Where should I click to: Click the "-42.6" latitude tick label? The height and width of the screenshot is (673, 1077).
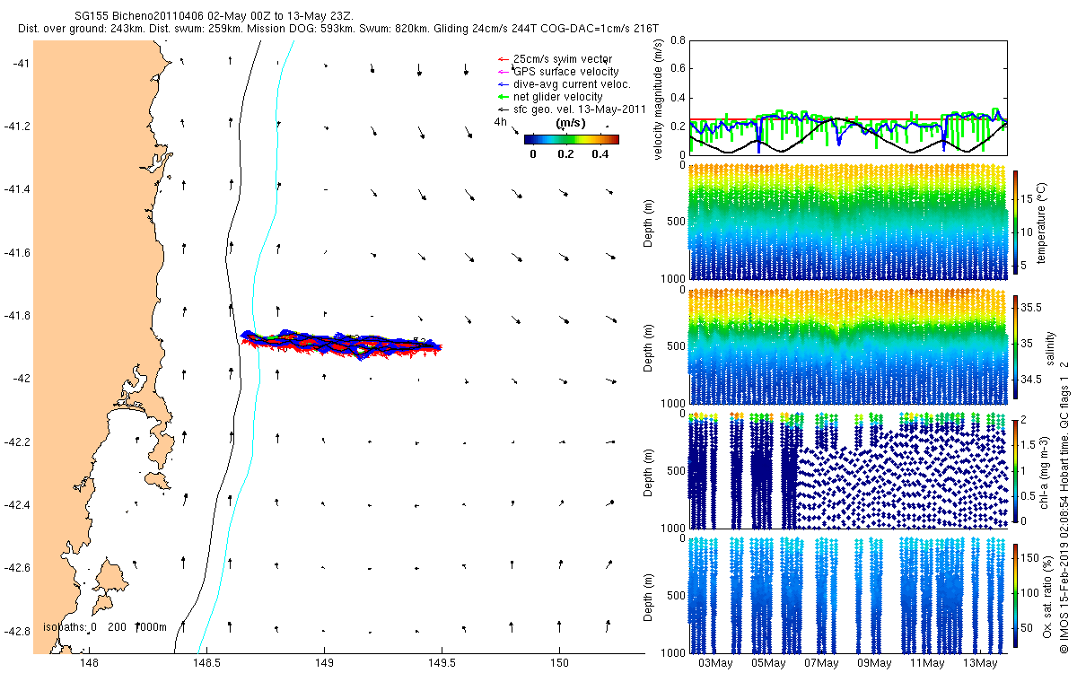(17, 568)
